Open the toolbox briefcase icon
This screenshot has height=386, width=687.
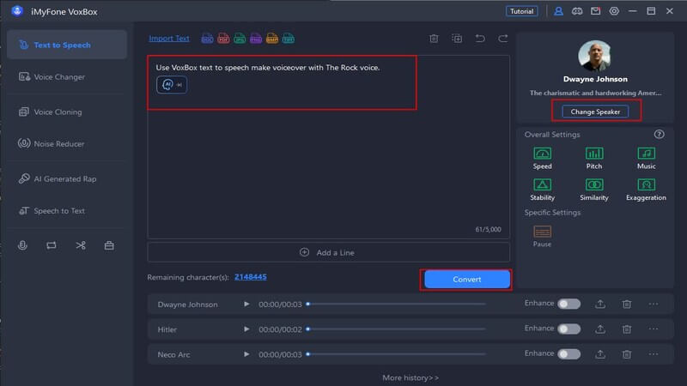click(x=109, y=245)
